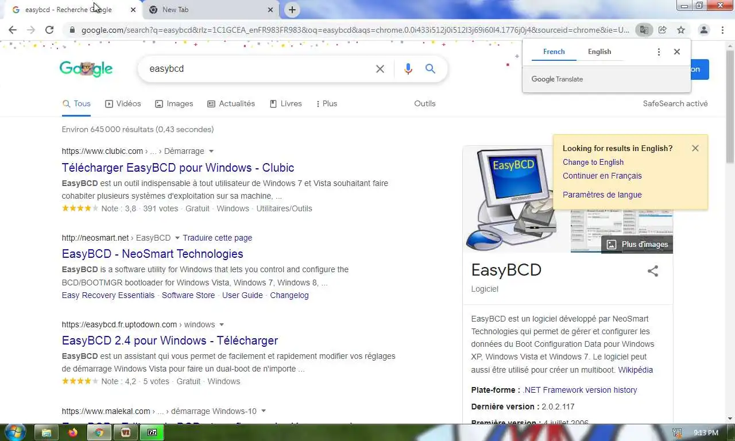735x441 pixels.
Task: Open the Chrome profile avatar icon
Action: pyautogui.click(x=703, y=30)
